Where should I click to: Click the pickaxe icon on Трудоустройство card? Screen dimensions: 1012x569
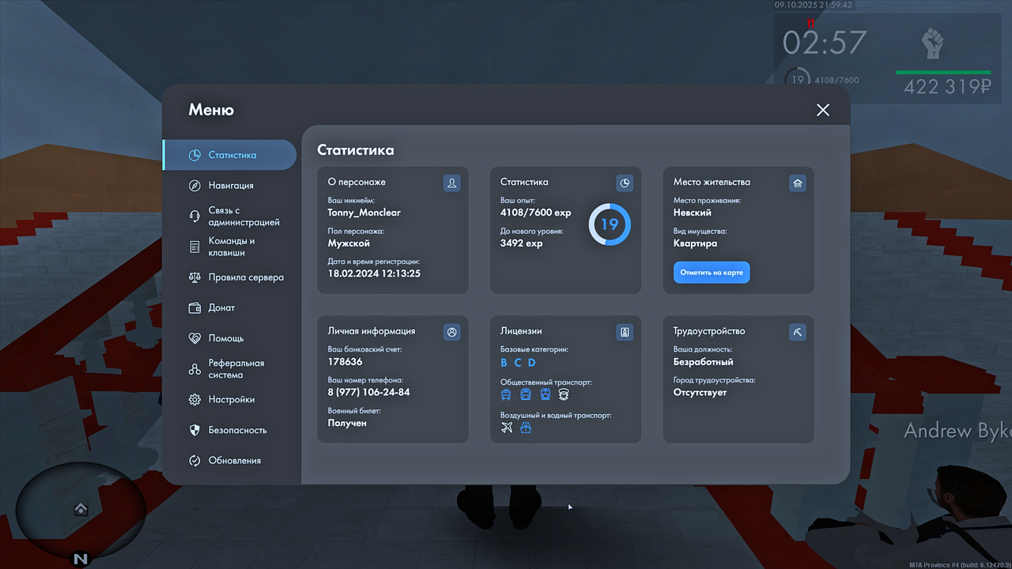pos(798,333)
